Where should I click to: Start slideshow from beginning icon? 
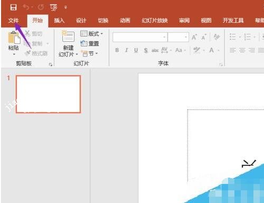click(54, 7)
